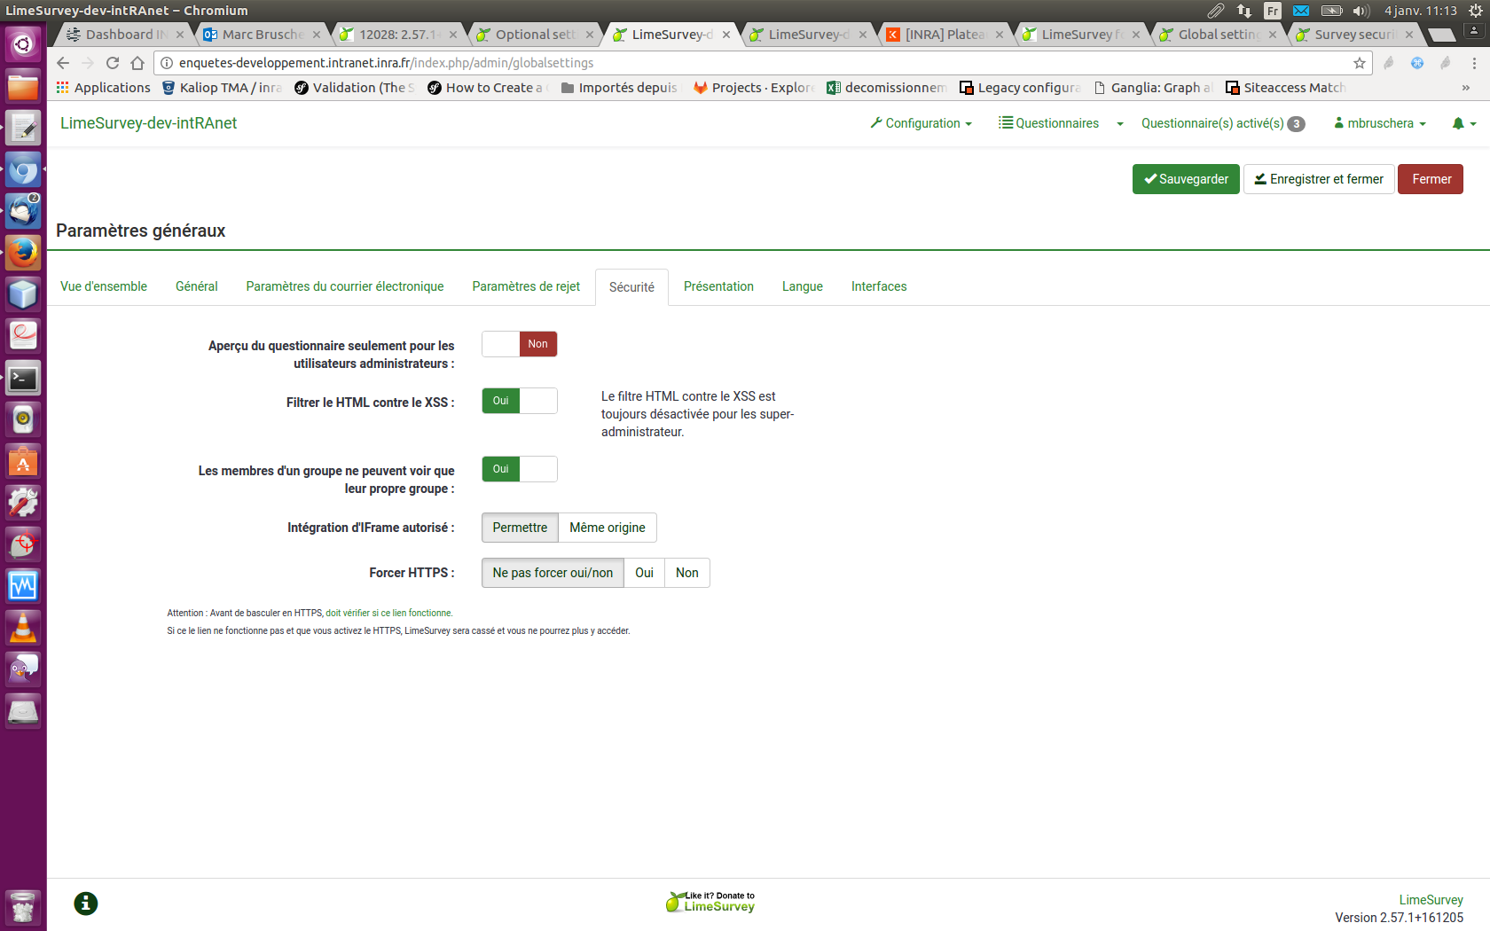The image size is (1490, 931).
Task: Expand the mbruschera user menu
Action: pyautogui.click(x=1380, y=123)
